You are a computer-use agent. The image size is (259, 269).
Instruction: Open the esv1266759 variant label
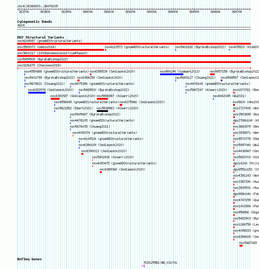[x=246, y=224]
